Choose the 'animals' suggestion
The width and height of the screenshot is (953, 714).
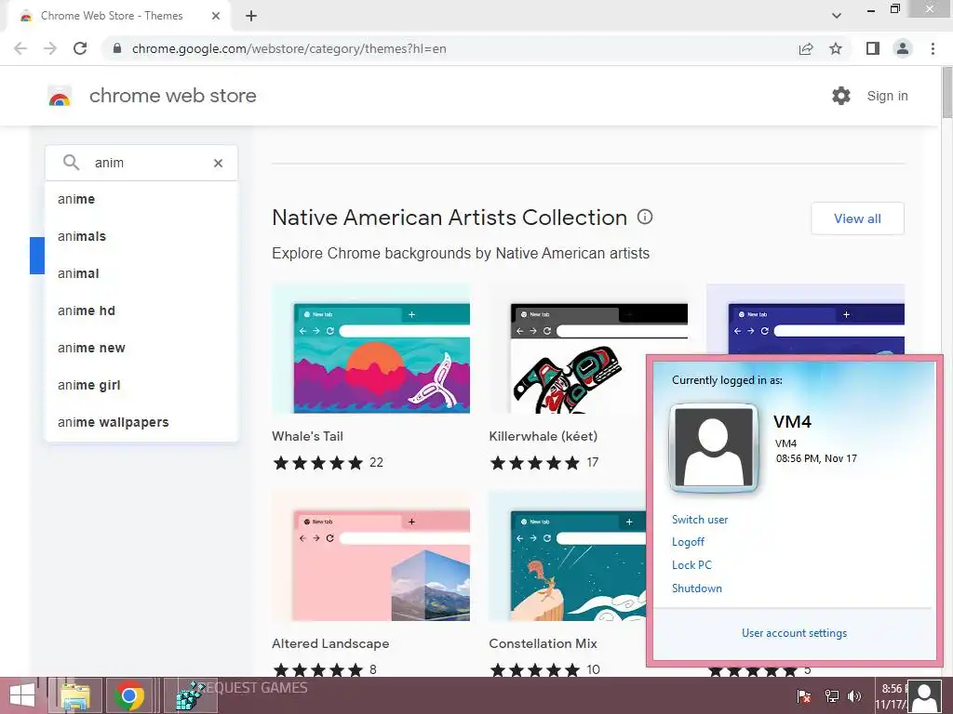pos(141,236)
